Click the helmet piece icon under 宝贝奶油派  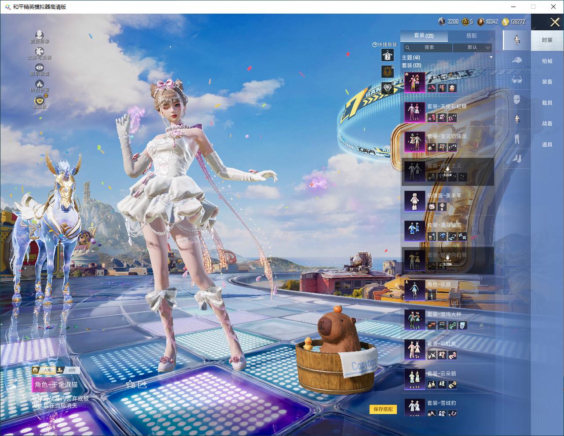click(x=432, y=147)
